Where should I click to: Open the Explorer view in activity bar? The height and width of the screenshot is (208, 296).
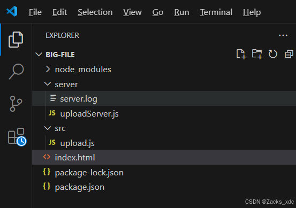click(16, 40)
